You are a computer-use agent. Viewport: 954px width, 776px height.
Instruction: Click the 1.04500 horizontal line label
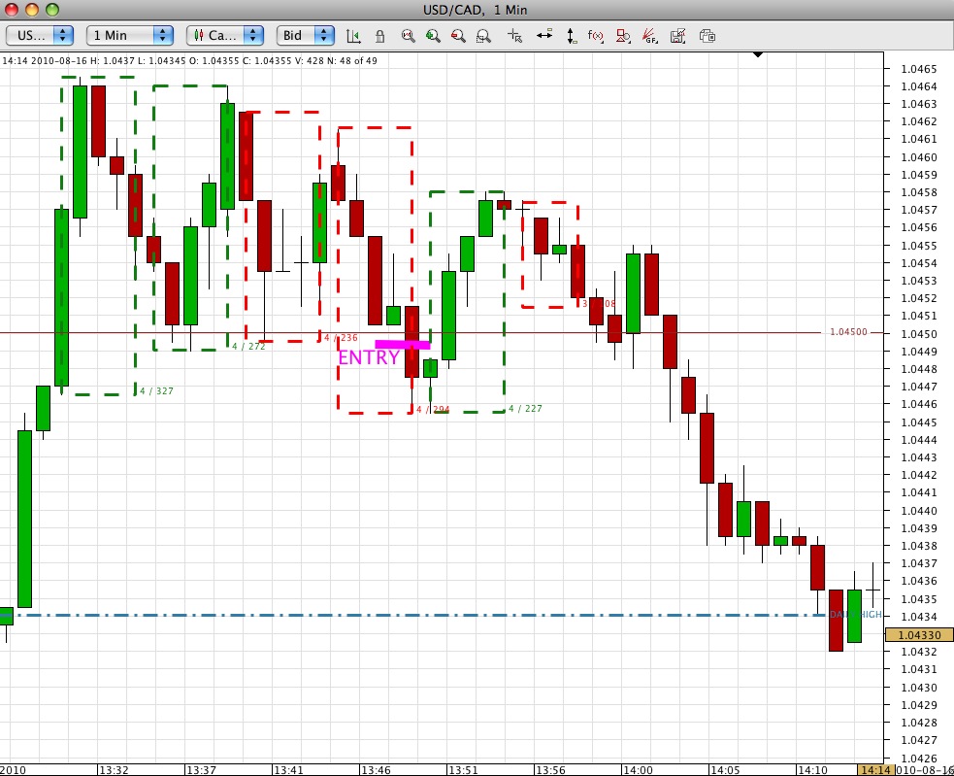pos(849,332)
